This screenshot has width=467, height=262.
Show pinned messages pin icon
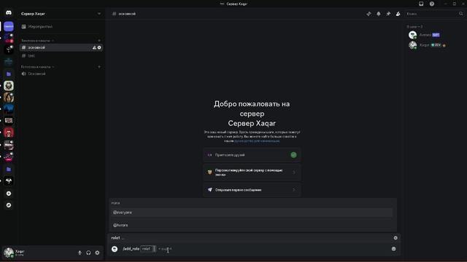[388, 14]
